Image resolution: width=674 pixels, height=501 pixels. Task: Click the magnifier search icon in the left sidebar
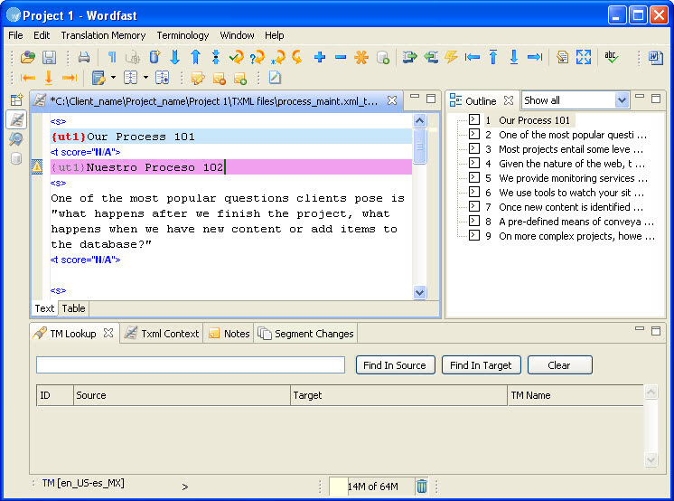click(x=16, y=139)
